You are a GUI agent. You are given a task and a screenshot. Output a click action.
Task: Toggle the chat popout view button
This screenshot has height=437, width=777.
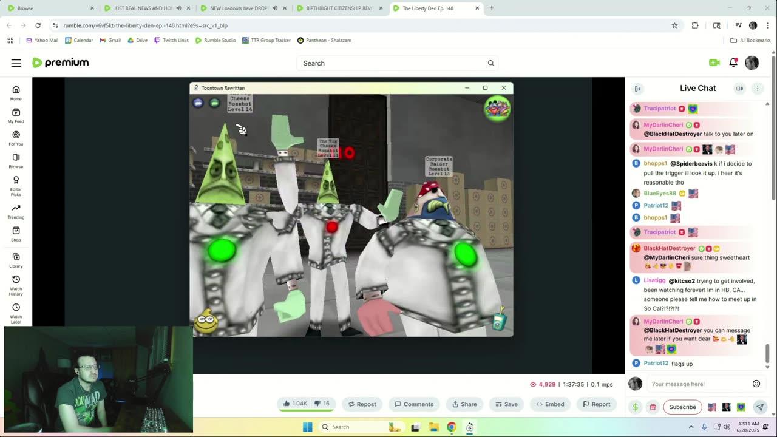click(x=739, y=89)
